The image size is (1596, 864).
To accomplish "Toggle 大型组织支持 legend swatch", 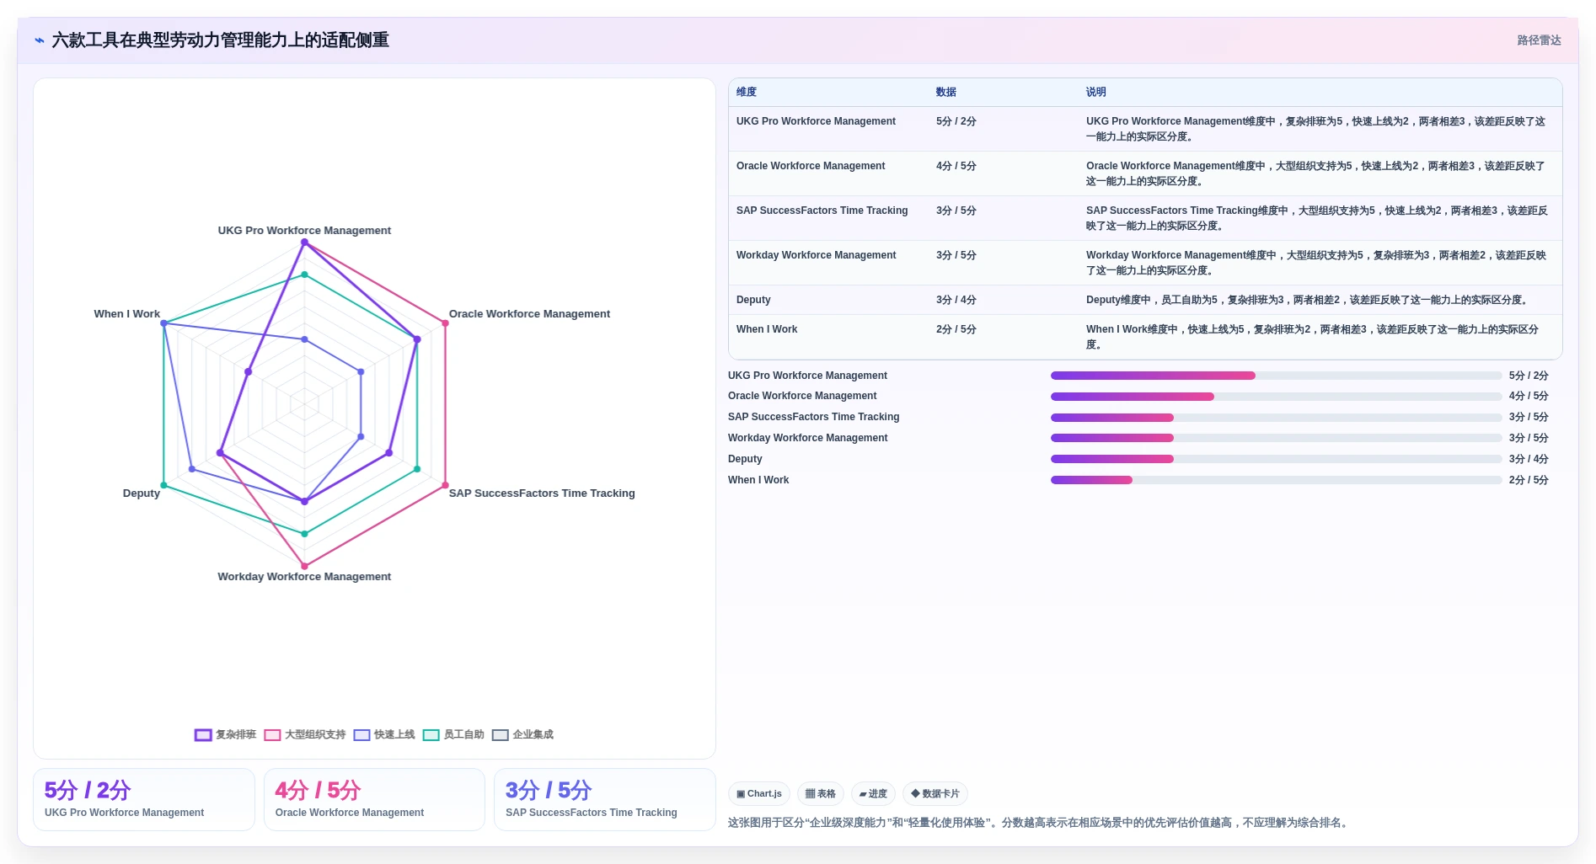I will point(272,735).
